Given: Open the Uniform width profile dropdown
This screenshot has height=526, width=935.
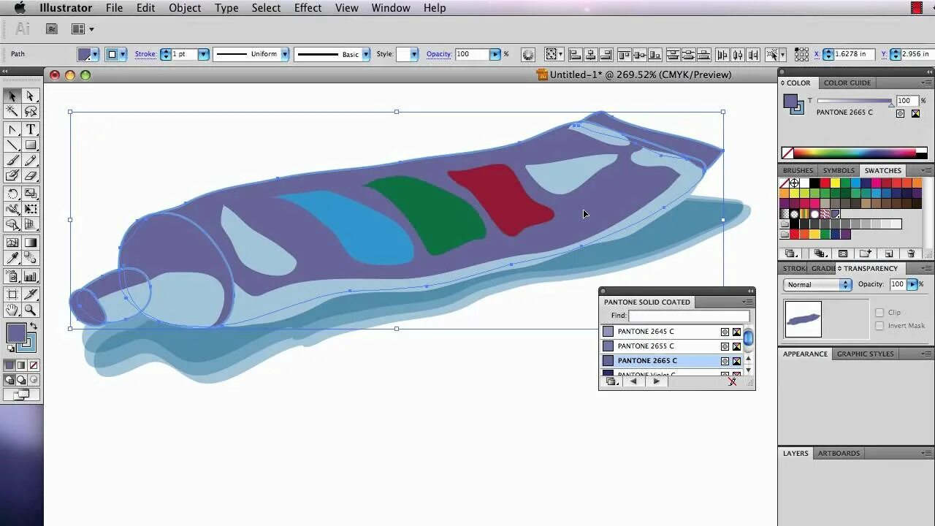Looking at the screenshot, I should [x=285, y=54].
